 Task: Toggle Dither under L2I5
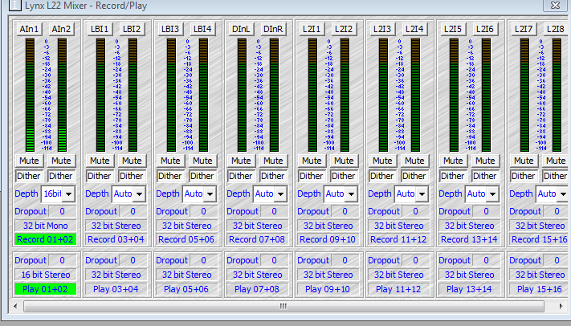point(453,177)
